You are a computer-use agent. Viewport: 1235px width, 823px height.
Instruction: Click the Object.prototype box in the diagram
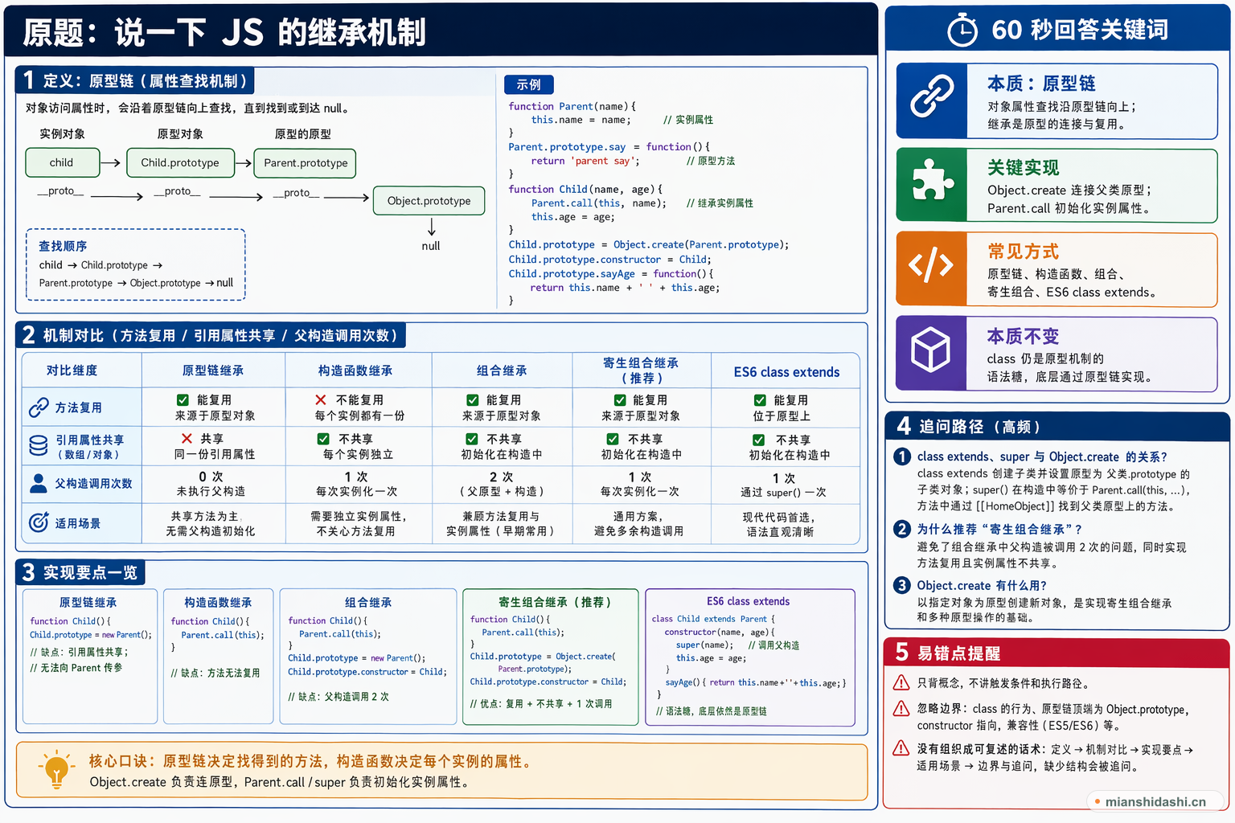429,201
